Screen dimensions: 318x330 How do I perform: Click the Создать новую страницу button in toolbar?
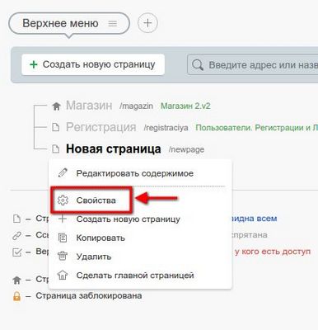(x=93, y=64)
